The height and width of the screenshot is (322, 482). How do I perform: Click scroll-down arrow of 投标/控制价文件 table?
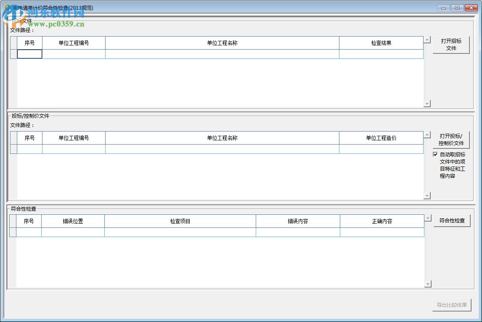[x=427, y=195]
